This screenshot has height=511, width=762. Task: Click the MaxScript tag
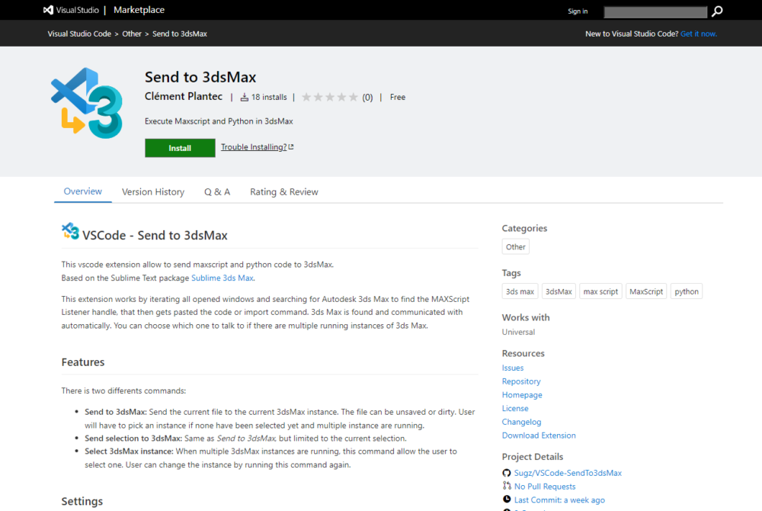[x=646, y=291]
